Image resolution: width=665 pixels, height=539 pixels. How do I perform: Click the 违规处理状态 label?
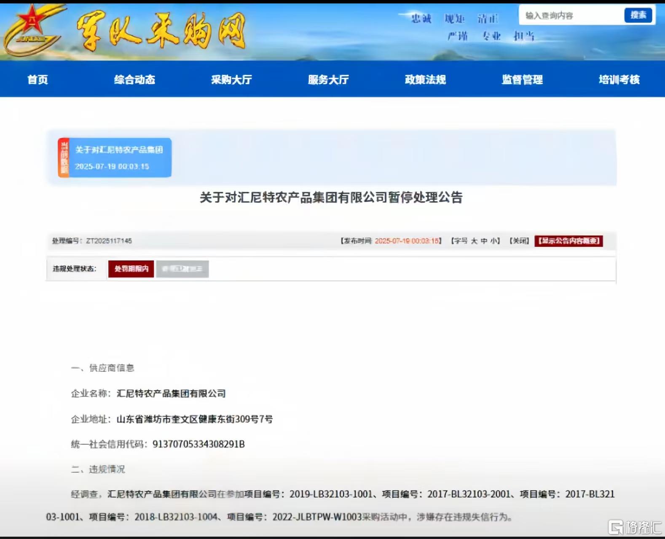(x=75, y=269)
